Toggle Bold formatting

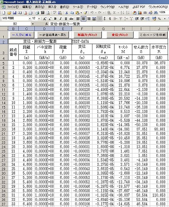point(55,19)
